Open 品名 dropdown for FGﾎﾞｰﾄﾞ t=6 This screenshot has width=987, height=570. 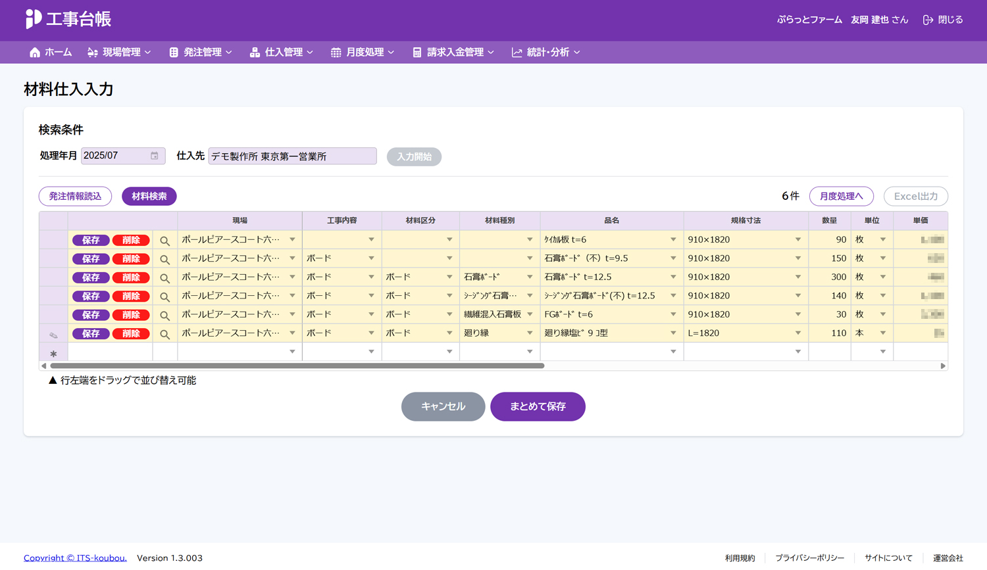(x=673, y=314)
